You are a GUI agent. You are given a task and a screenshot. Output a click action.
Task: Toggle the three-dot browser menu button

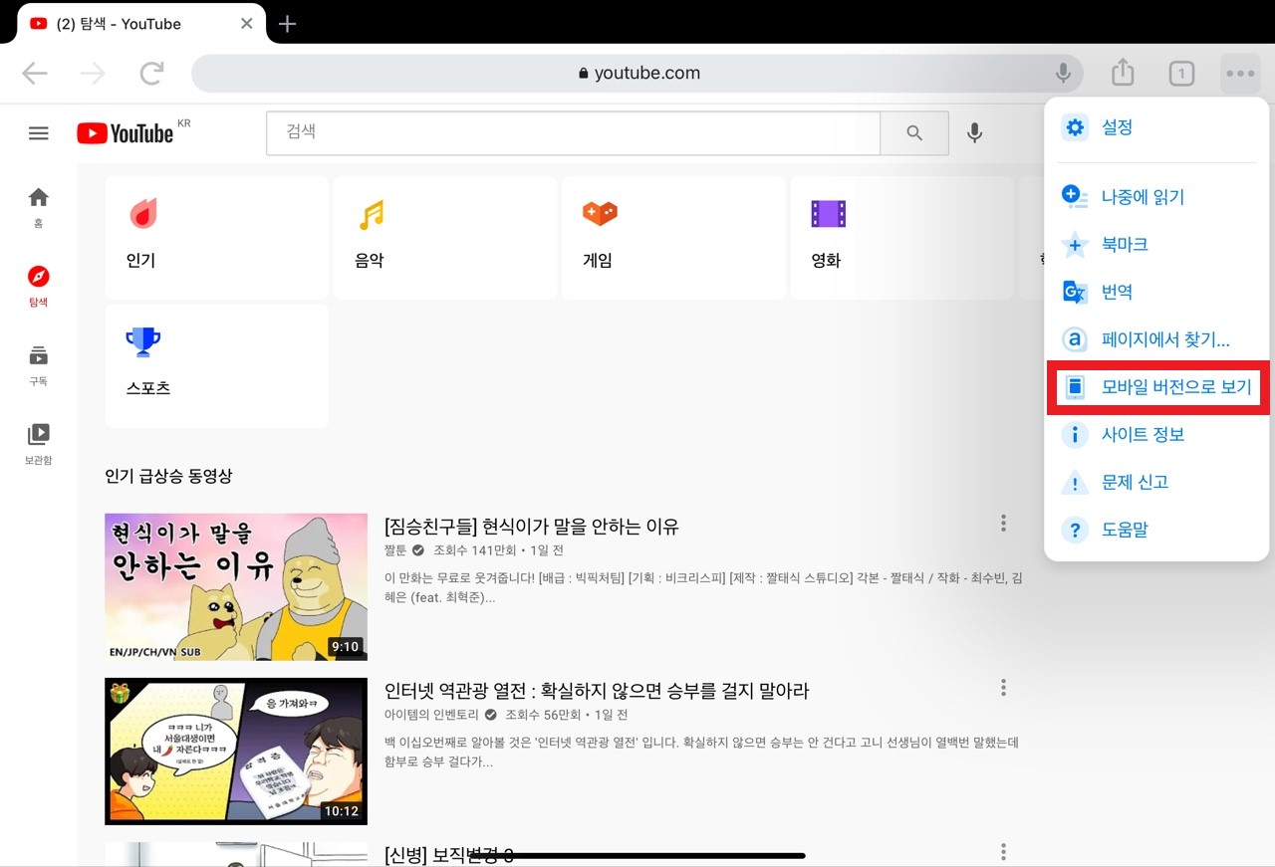coord(1240,74)
